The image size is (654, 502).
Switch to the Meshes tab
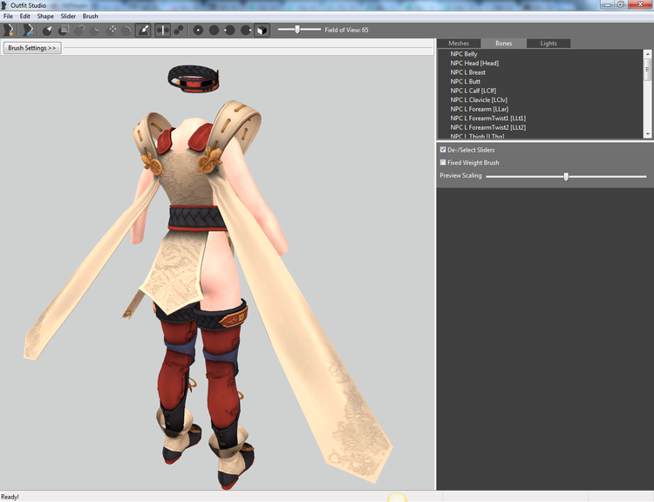point(459,44)
